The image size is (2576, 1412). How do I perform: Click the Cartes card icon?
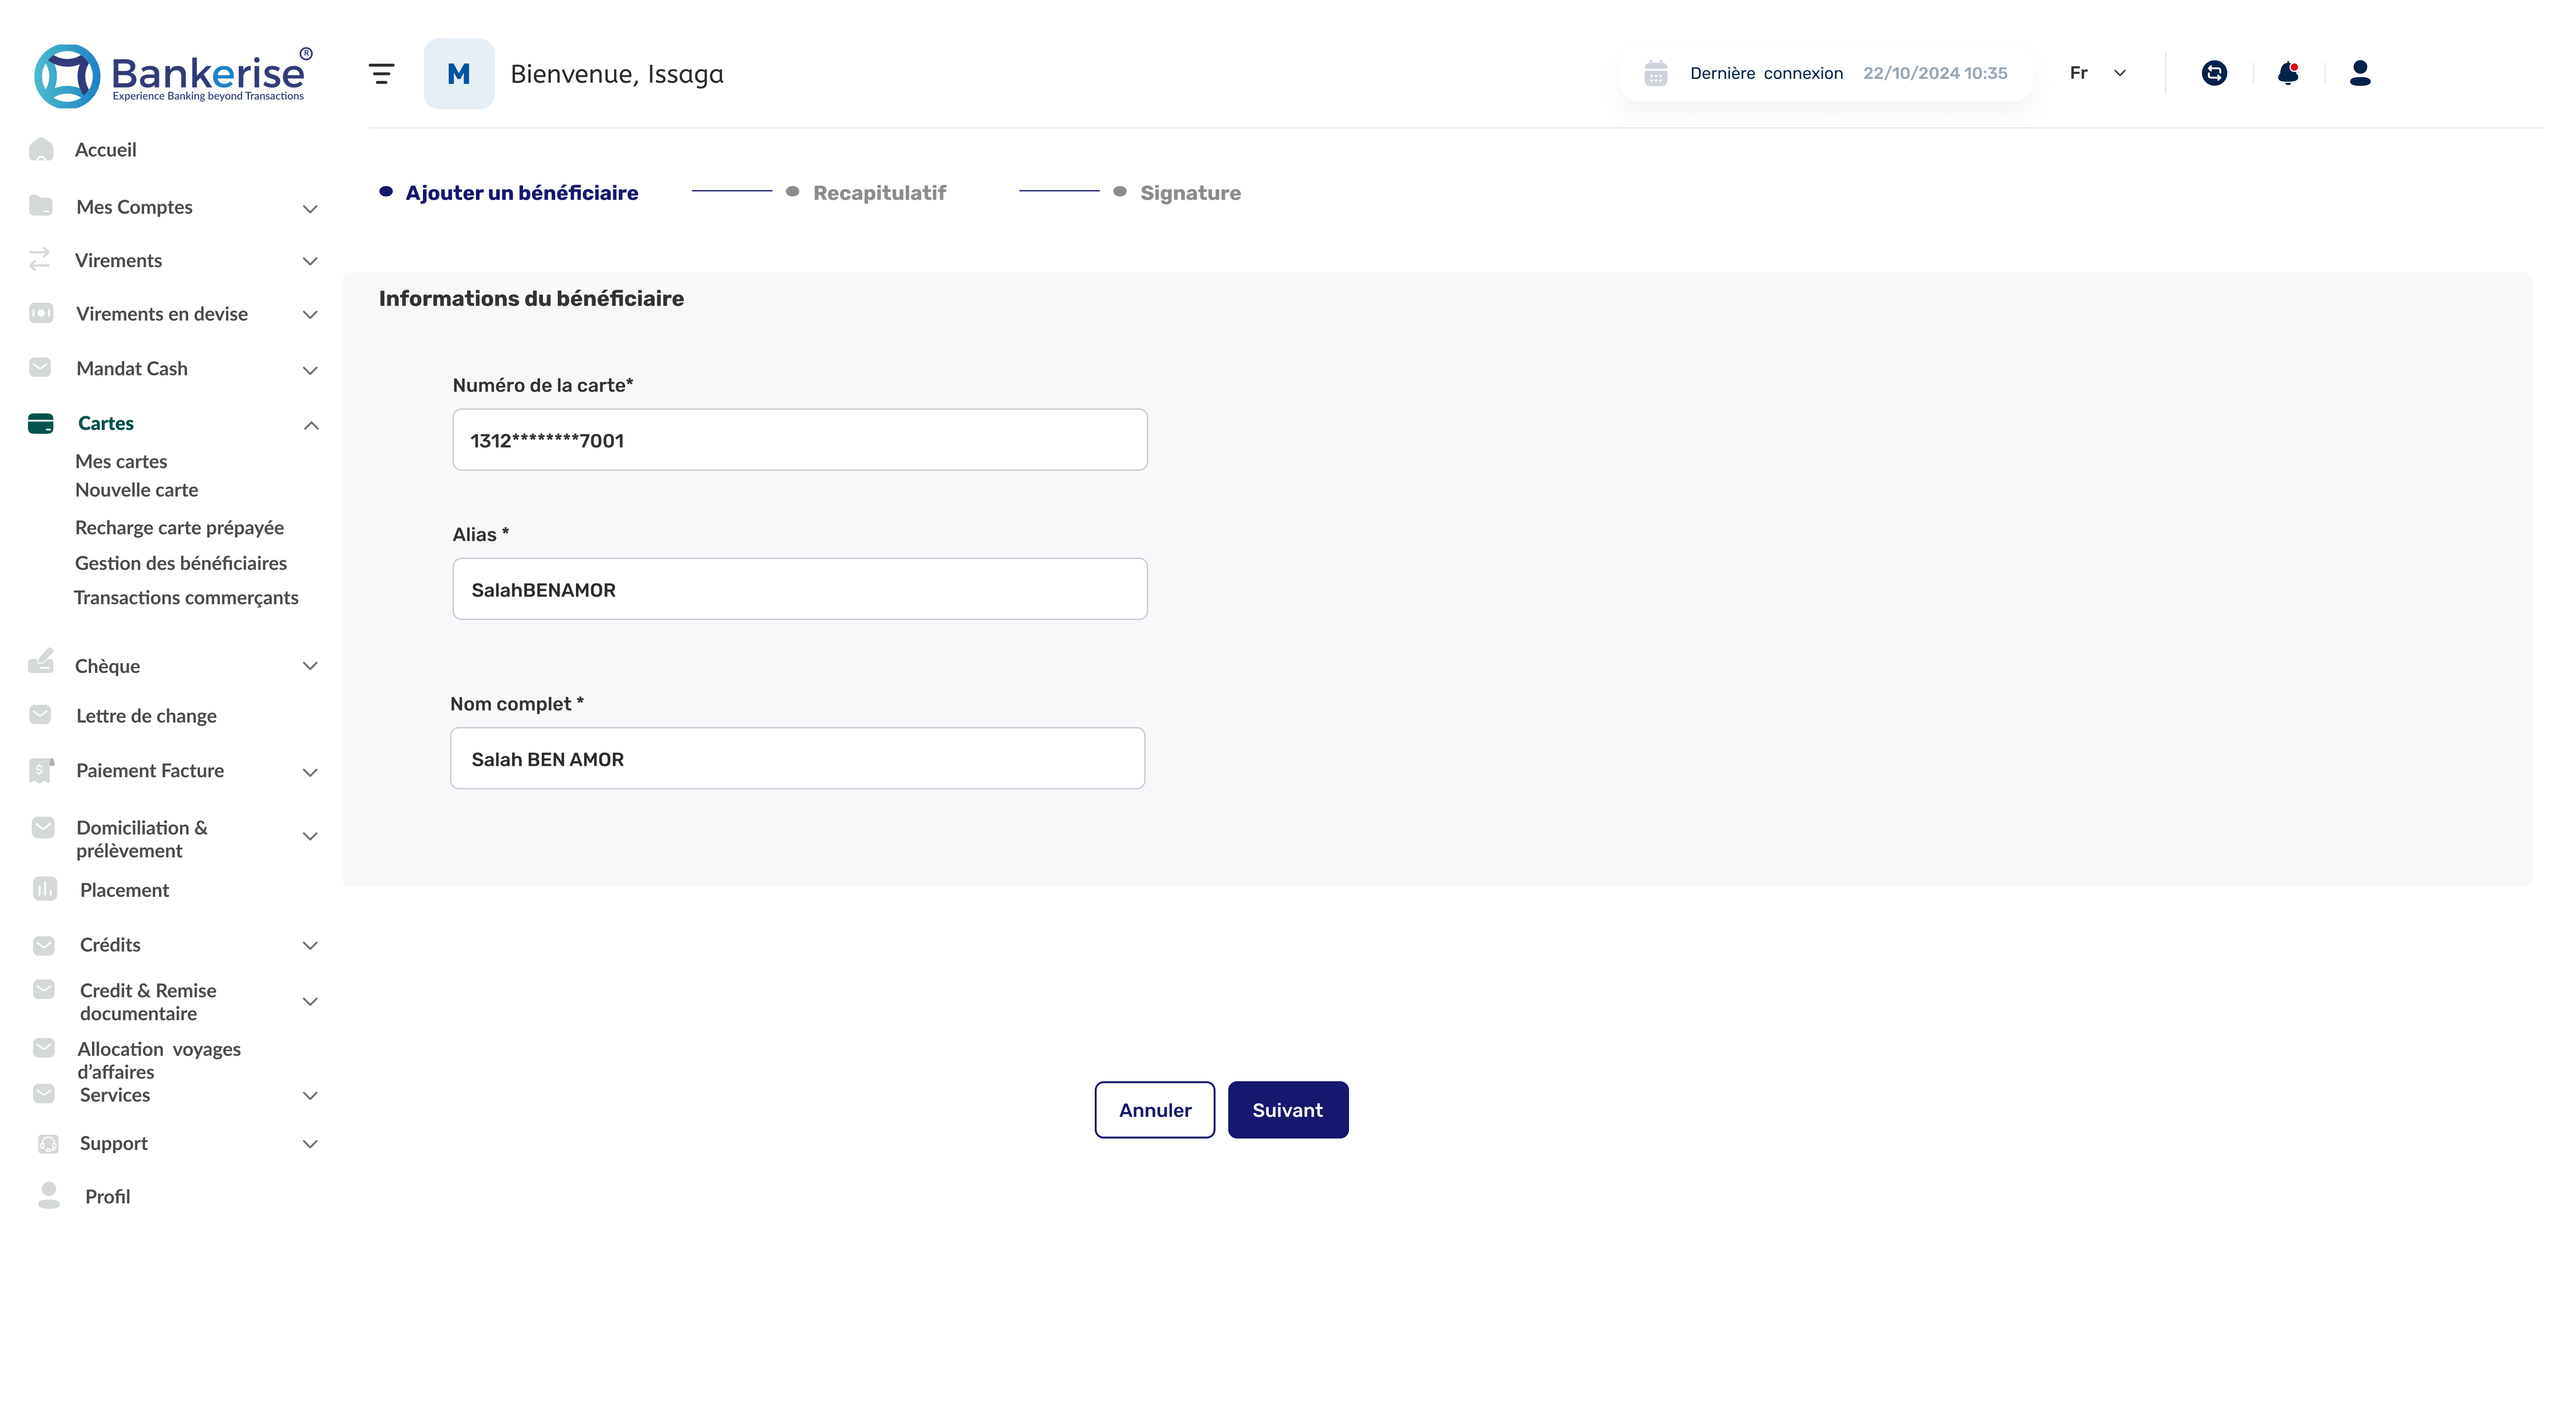click(x=41, y=423)
